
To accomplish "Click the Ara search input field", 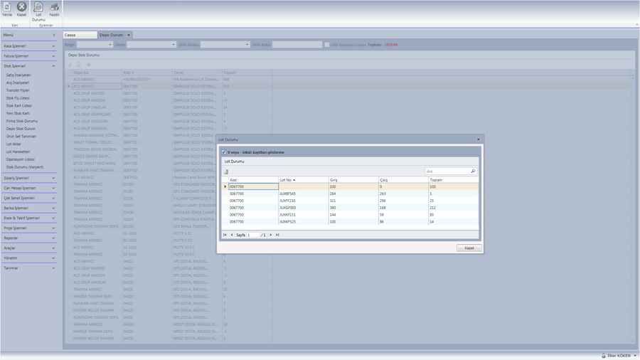I will (447, 171).
